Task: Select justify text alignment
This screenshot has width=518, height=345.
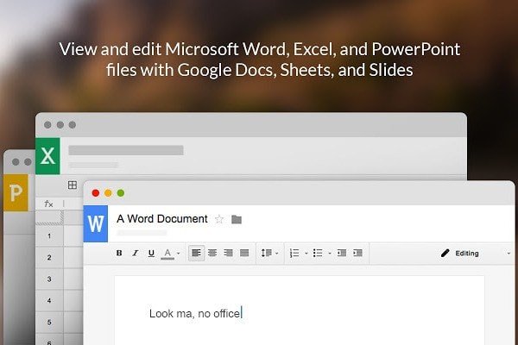Action: pos(244,253)
